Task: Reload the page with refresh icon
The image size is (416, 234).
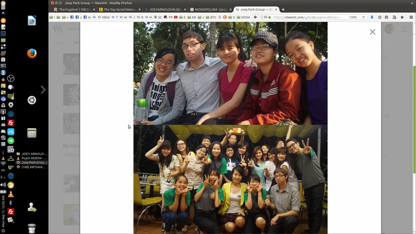Action: 364,17
